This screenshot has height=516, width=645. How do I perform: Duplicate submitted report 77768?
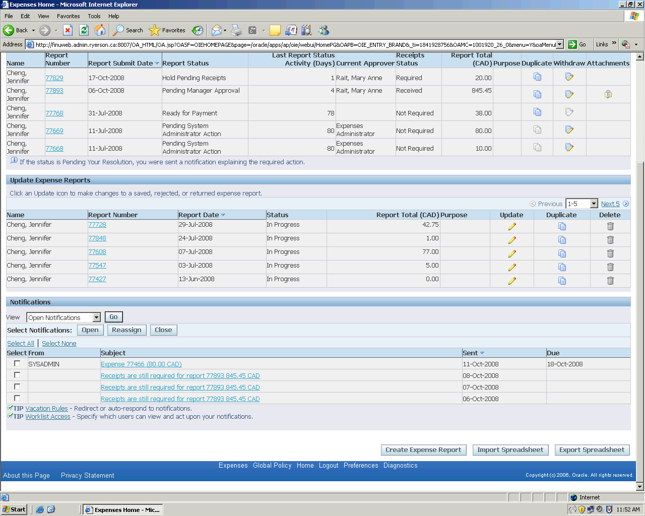point(537,112)
